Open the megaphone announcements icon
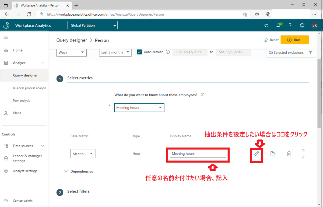The height and width of the screenshot is (207, 323). tap(266, 25)
